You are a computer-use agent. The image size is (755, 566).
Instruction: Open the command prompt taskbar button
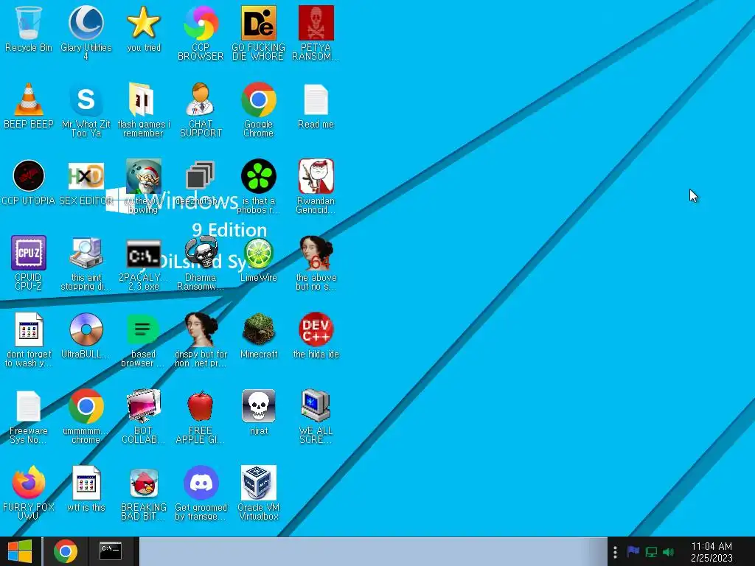[x=111, y=551]
